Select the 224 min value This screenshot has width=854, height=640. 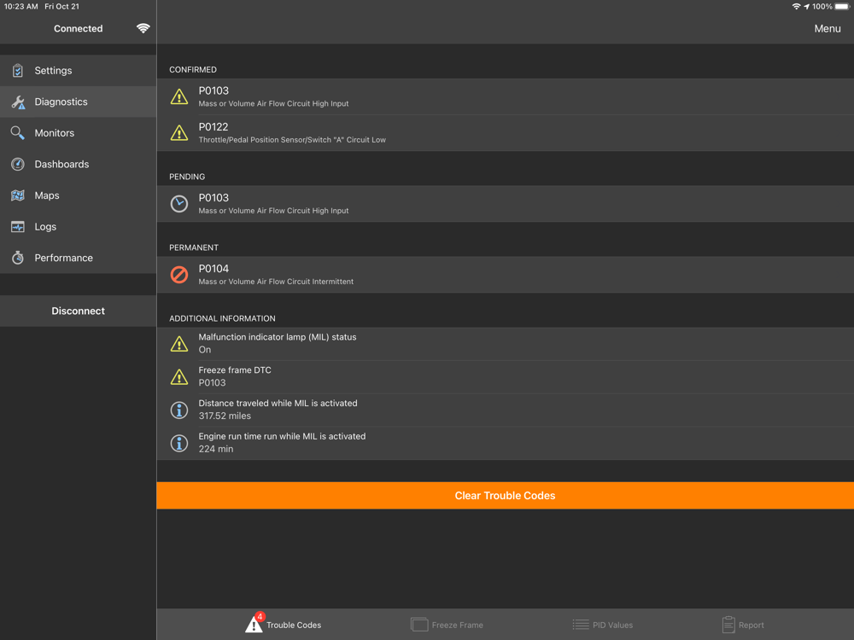(x=216, y=449)
